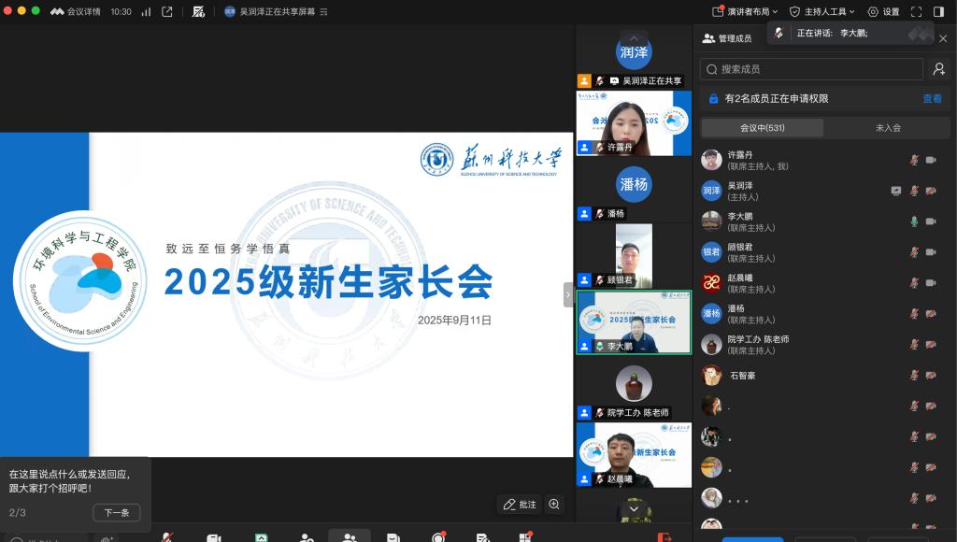The width and height of the screenshot is (957, 542).
Task: Open the 设置 settings gear
Action: click(x=883, y=11)
